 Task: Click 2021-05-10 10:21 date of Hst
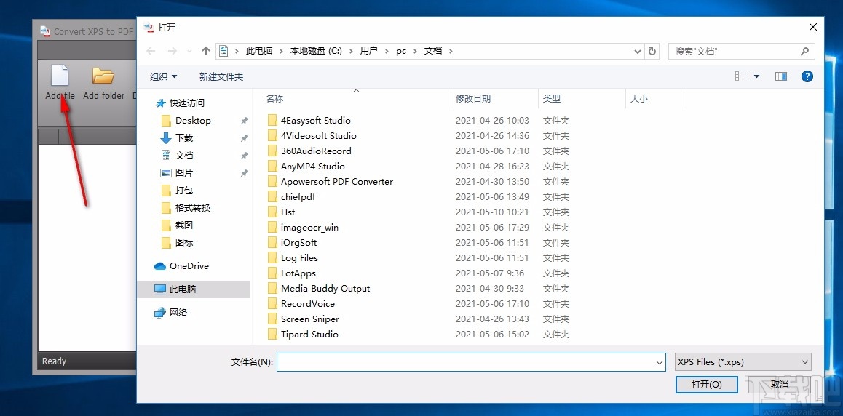pyautogui.click(x=492, y=212)
